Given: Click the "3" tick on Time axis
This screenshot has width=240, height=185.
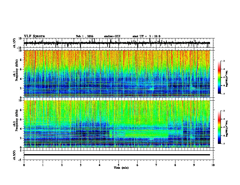Looking at the screenshot, I should coord(81,165).
